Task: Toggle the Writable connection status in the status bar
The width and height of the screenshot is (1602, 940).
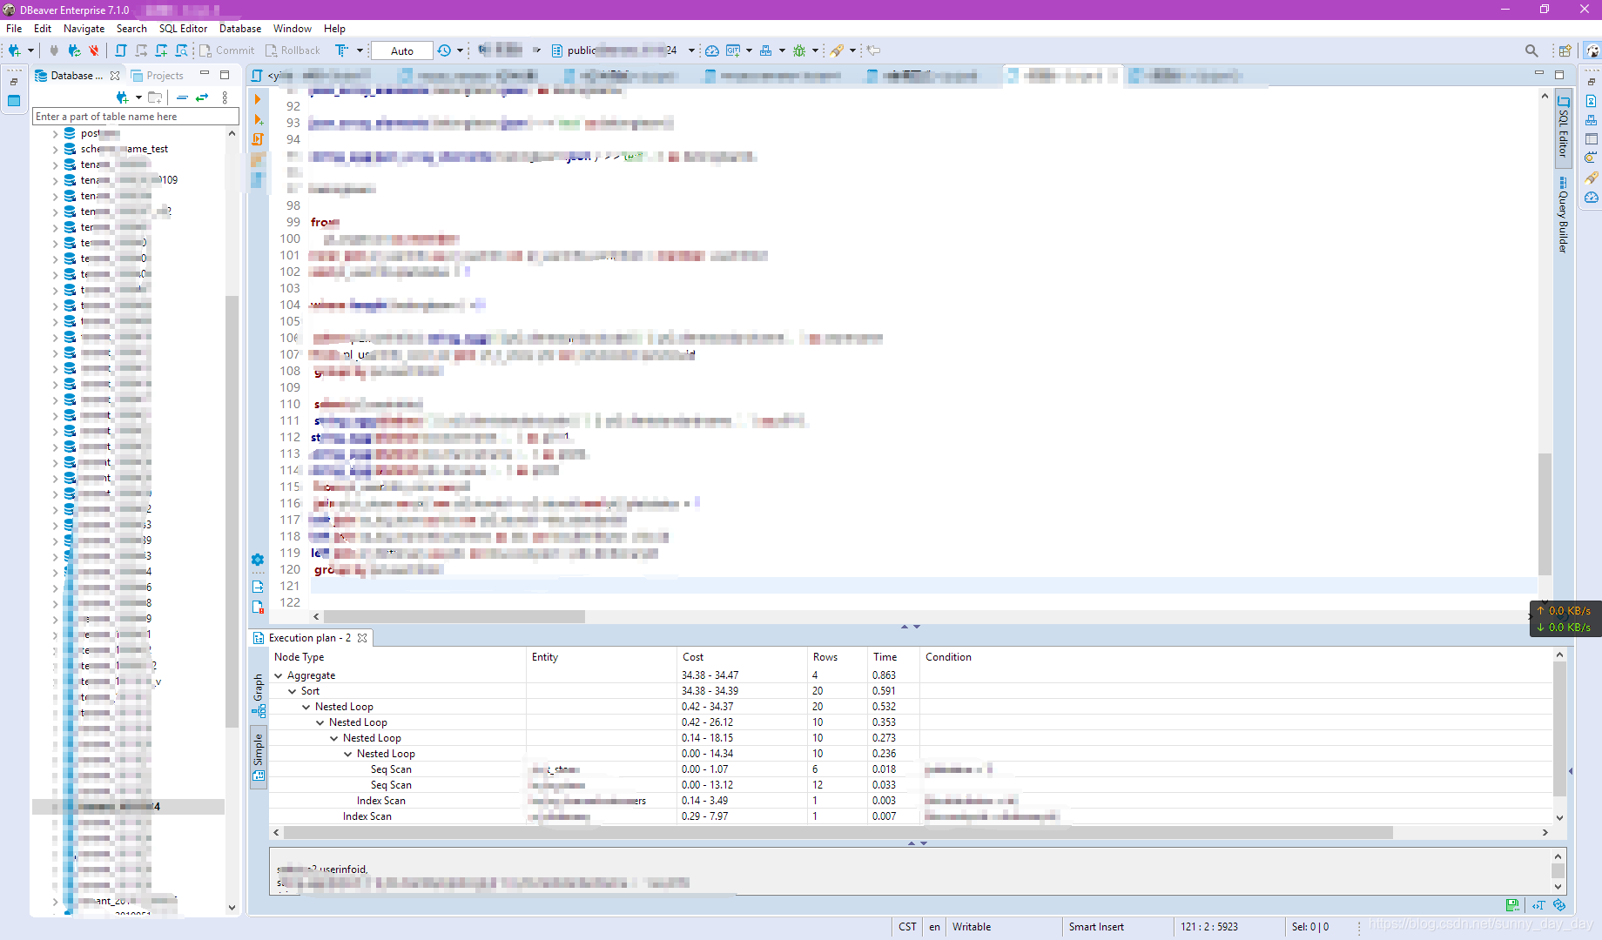Action: point(971,926)
